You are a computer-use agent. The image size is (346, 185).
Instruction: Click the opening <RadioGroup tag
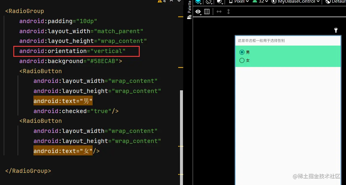click(x=25, y=11)
